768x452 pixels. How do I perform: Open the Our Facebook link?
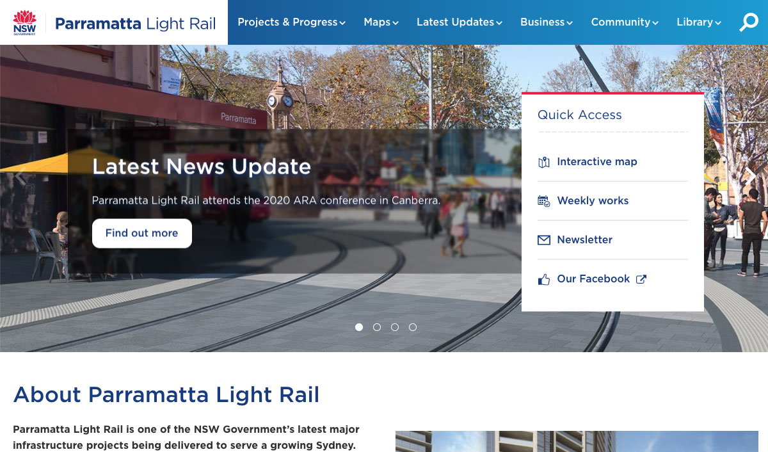[593, 279]
